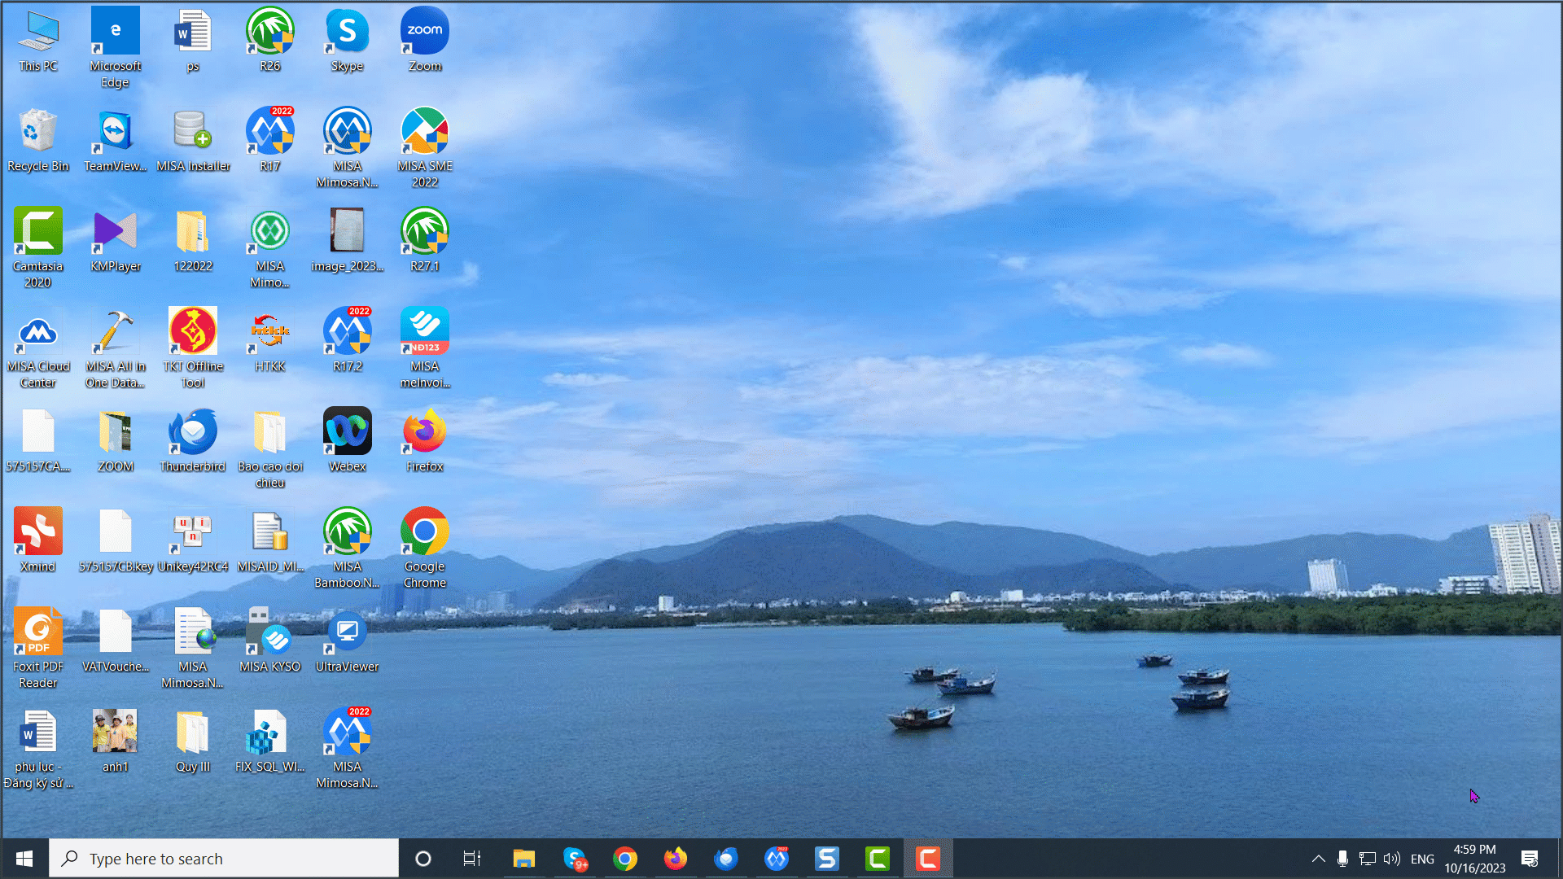Open the volume control in system tray
The height and width of the screenshot is (879, 1563).
point(1391,859)
